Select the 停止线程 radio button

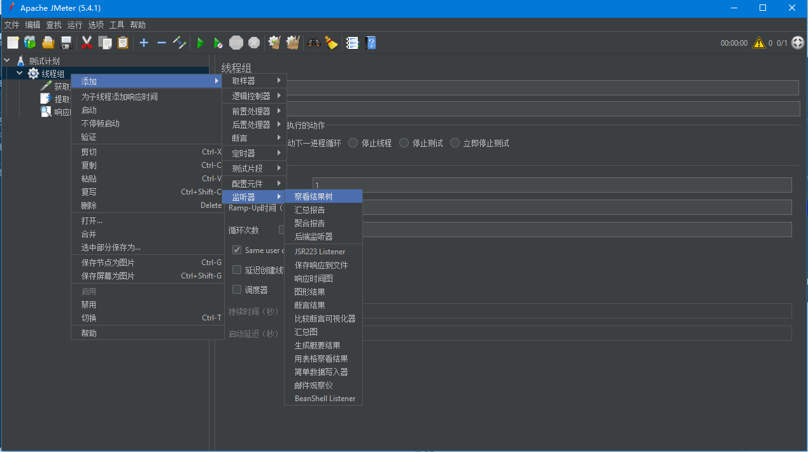pyautogui.click(x=353, y=143)
